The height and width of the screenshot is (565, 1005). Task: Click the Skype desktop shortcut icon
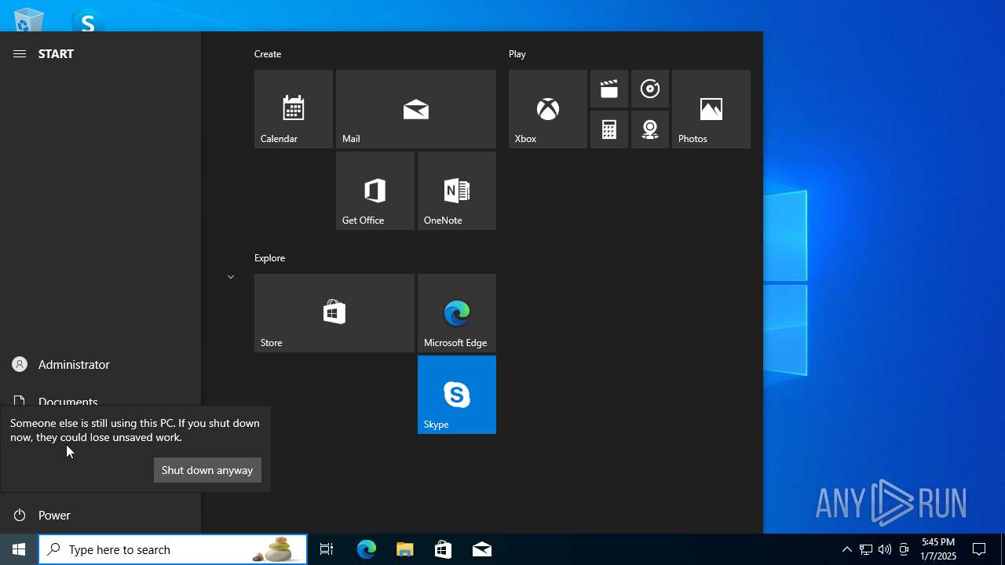[87, 20]
